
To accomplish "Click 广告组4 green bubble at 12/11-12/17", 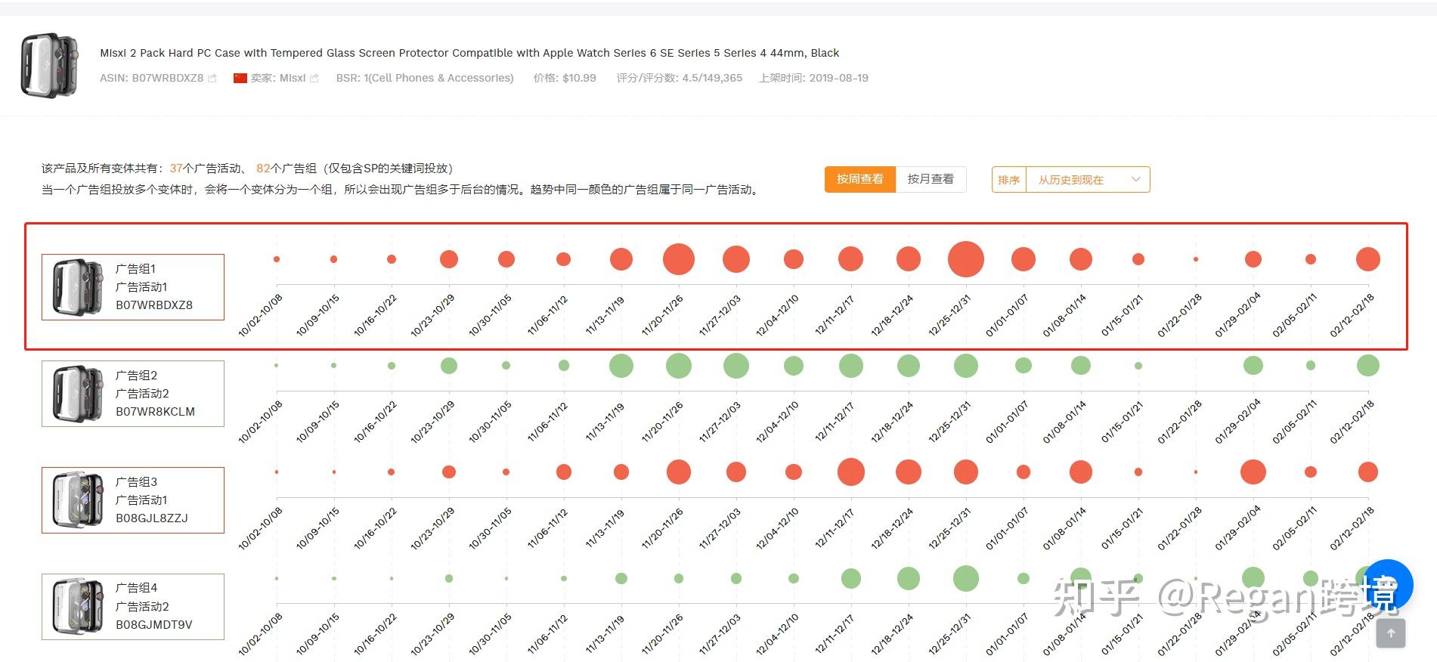I will [x=851, y=579].
